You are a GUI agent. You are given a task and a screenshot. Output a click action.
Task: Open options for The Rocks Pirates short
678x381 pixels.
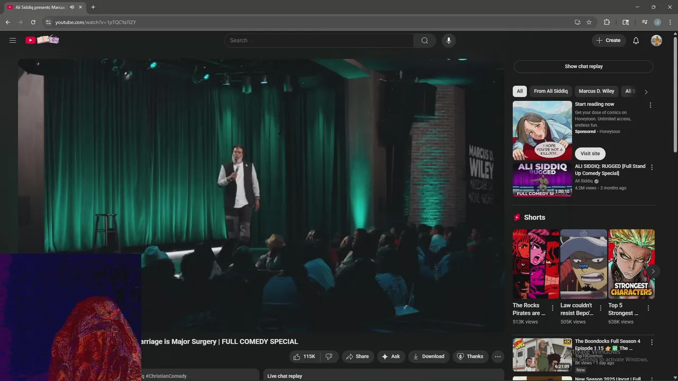point(552,308)
